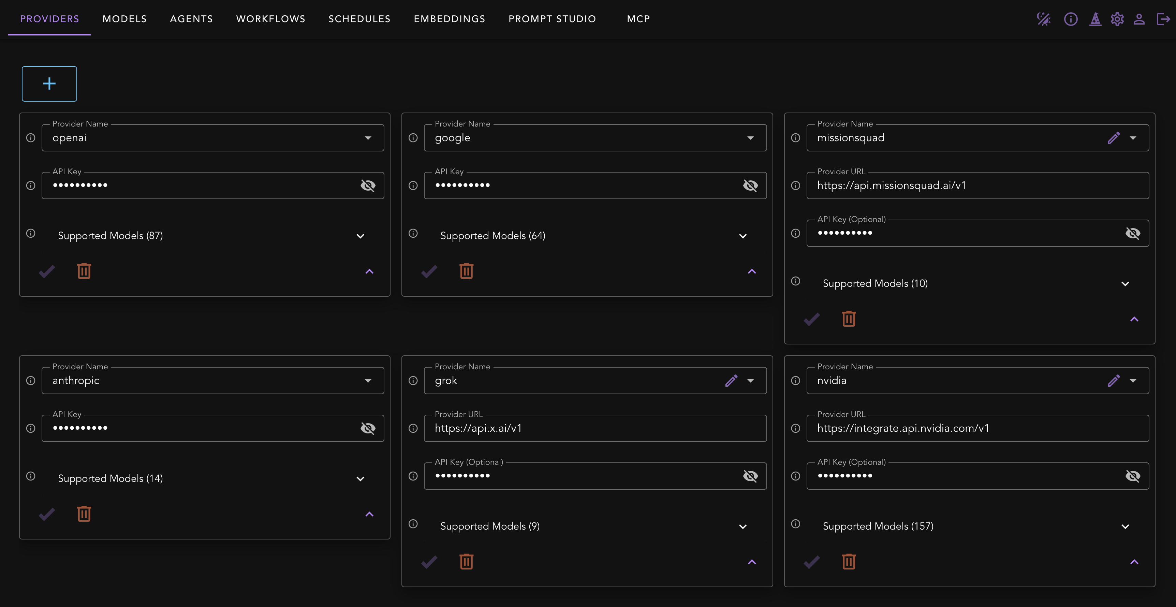The width and height of the screenshot is (1176, 607).
Task: Click the logout icon
Action: pos(1163,19)
